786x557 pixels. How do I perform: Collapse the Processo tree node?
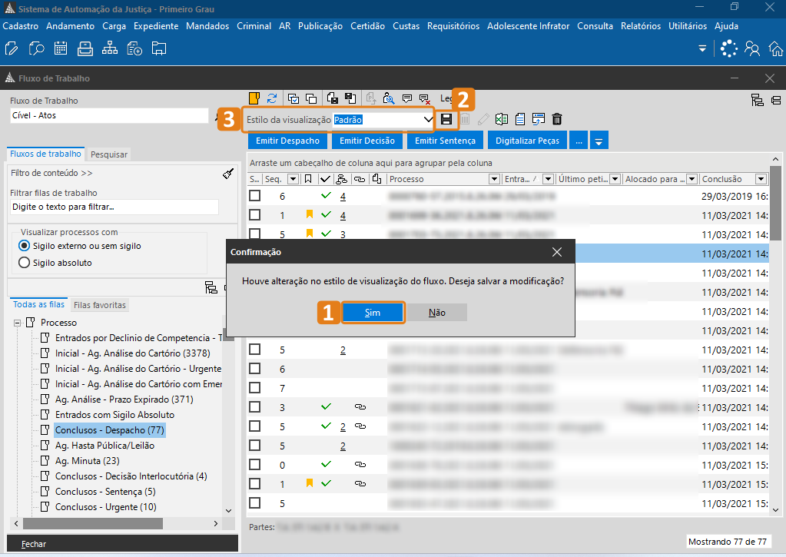click(18, 323)
